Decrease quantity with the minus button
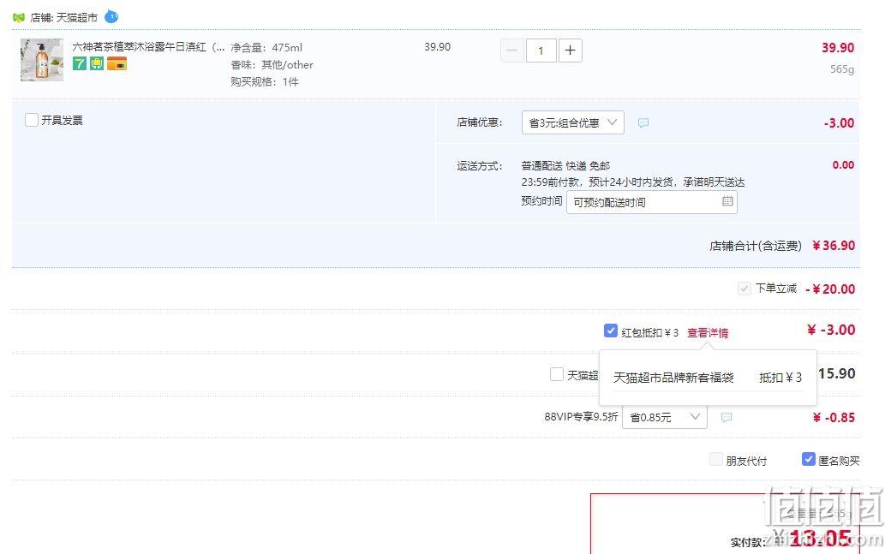 (512, 51)
